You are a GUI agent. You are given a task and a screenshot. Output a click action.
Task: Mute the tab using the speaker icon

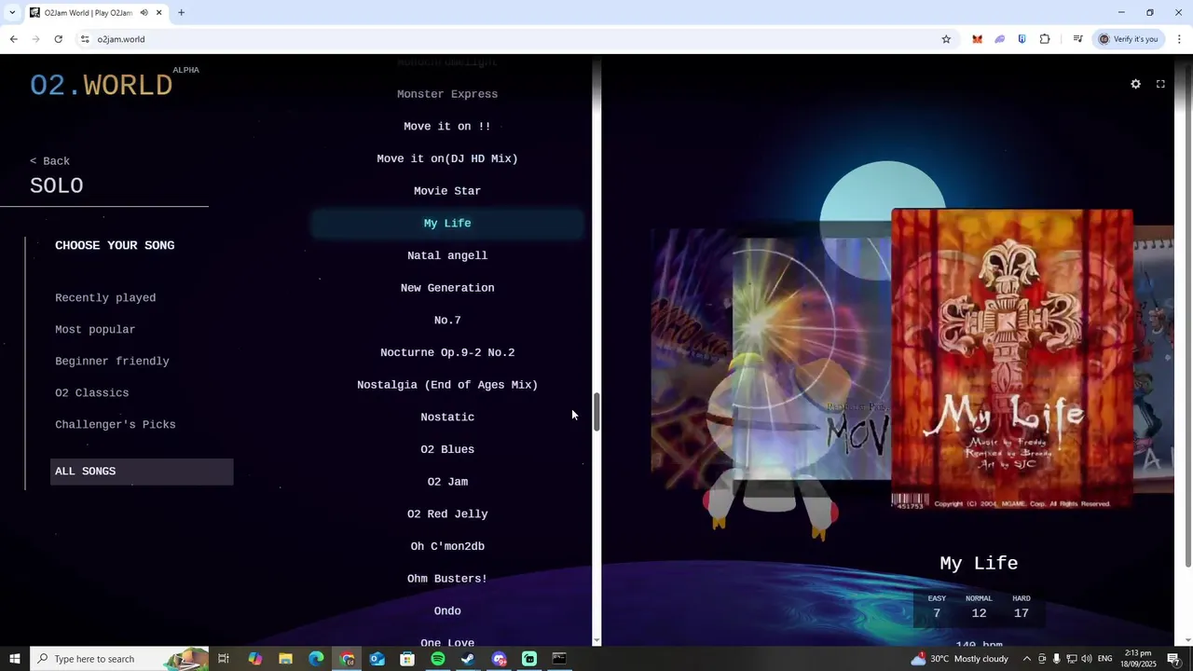click(144, 13)
